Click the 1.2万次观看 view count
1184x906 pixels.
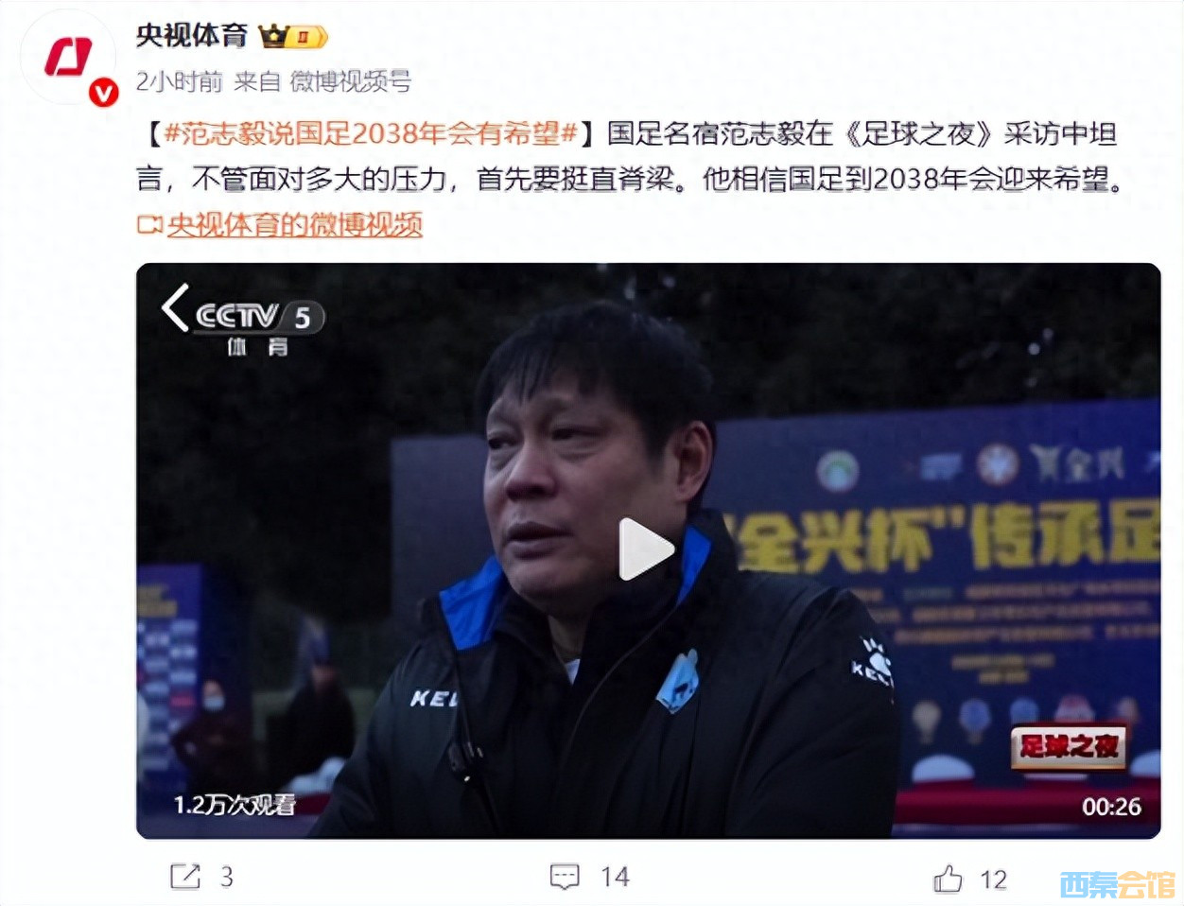pos(235,805)
